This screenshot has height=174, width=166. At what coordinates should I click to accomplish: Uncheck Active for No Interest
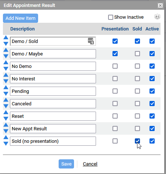pyautogui.click(x=152, y=79)
